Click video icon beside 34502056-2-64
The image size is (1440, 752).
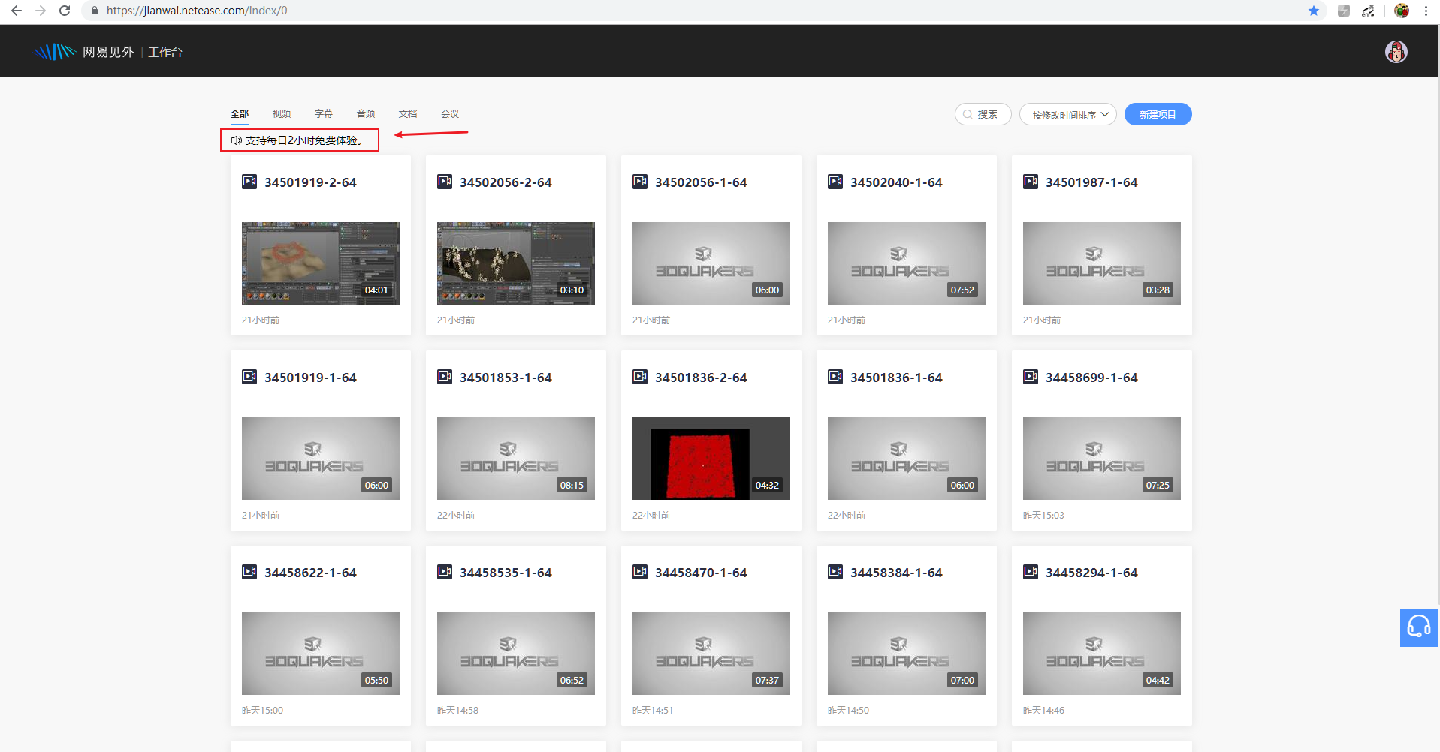click(x=445, y=182)
